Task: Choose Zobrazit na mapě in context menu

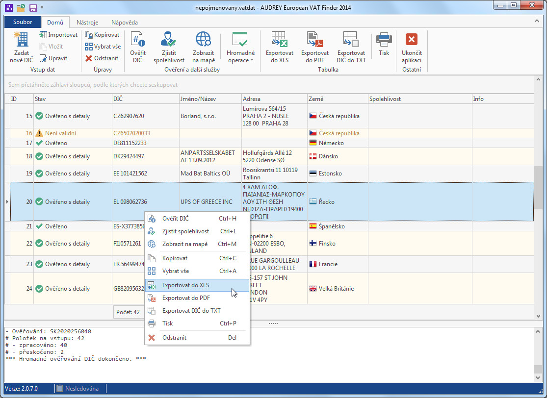Action: coord(197,244)
